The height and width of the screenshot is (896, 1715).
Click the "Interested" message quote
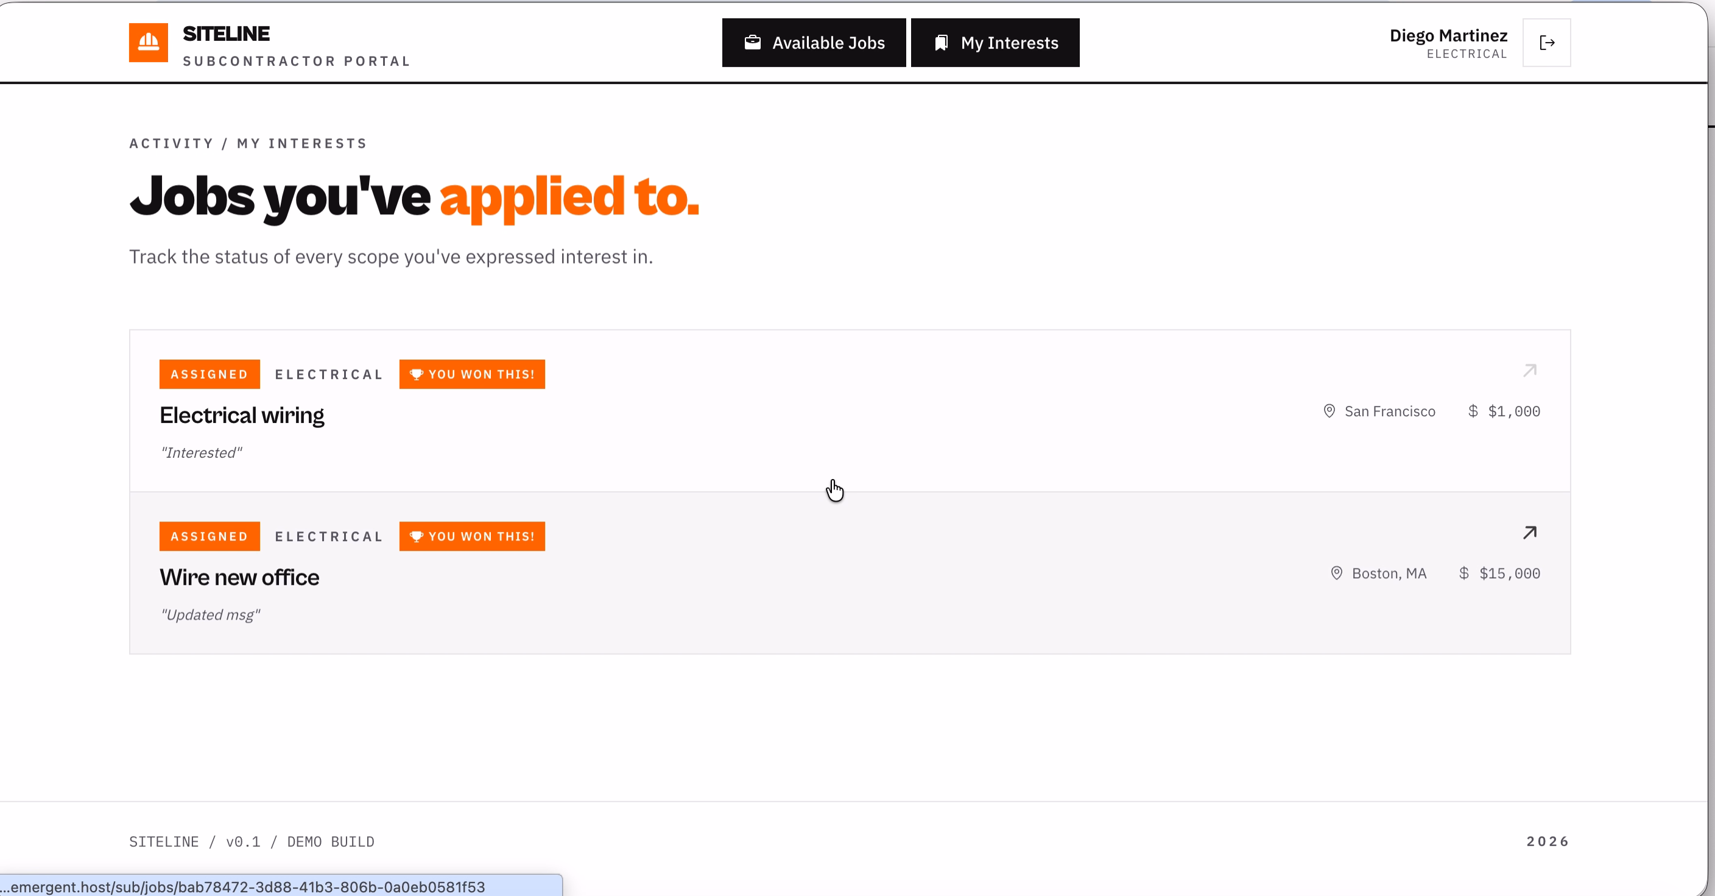tap(201, 453)
